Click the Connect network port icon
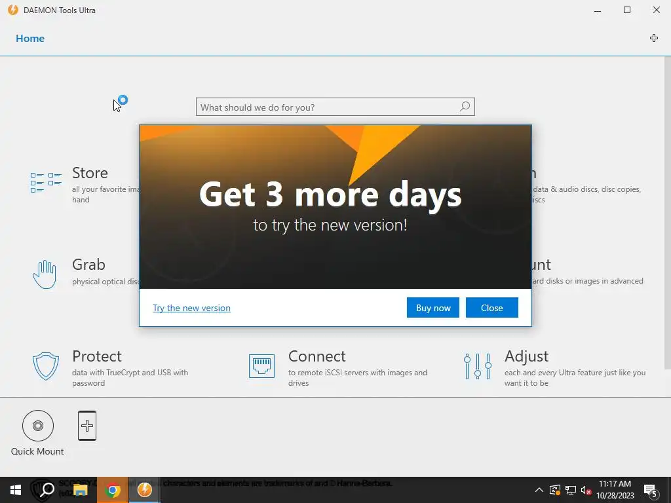 click(261, 366)
